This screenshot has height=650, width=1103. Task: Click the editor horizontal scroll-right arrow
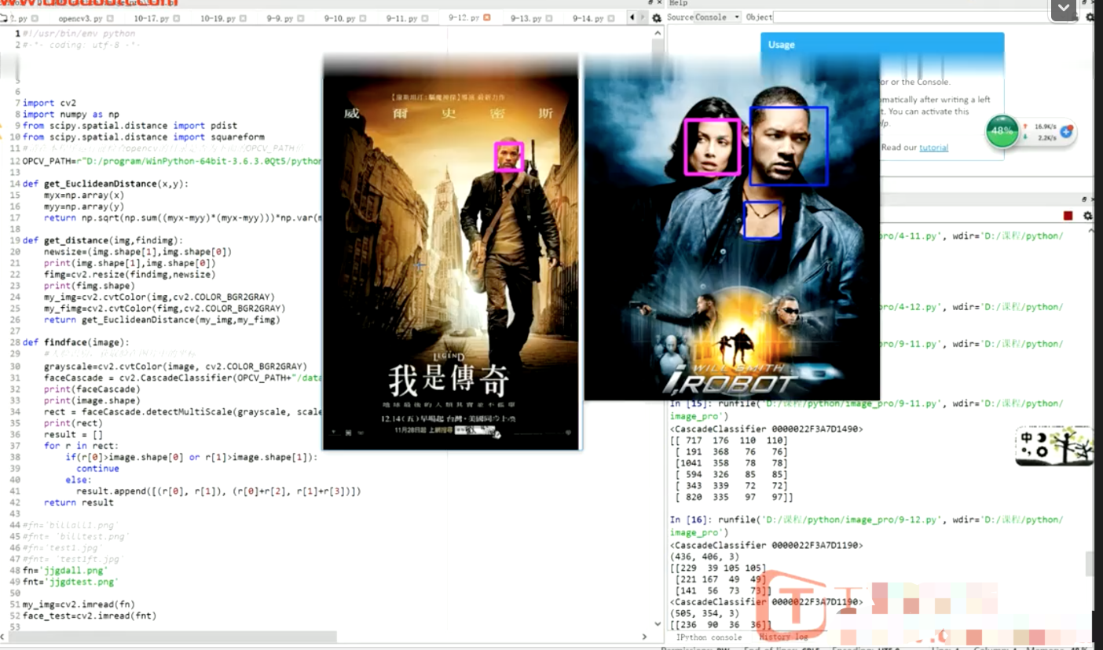[645, 637]
